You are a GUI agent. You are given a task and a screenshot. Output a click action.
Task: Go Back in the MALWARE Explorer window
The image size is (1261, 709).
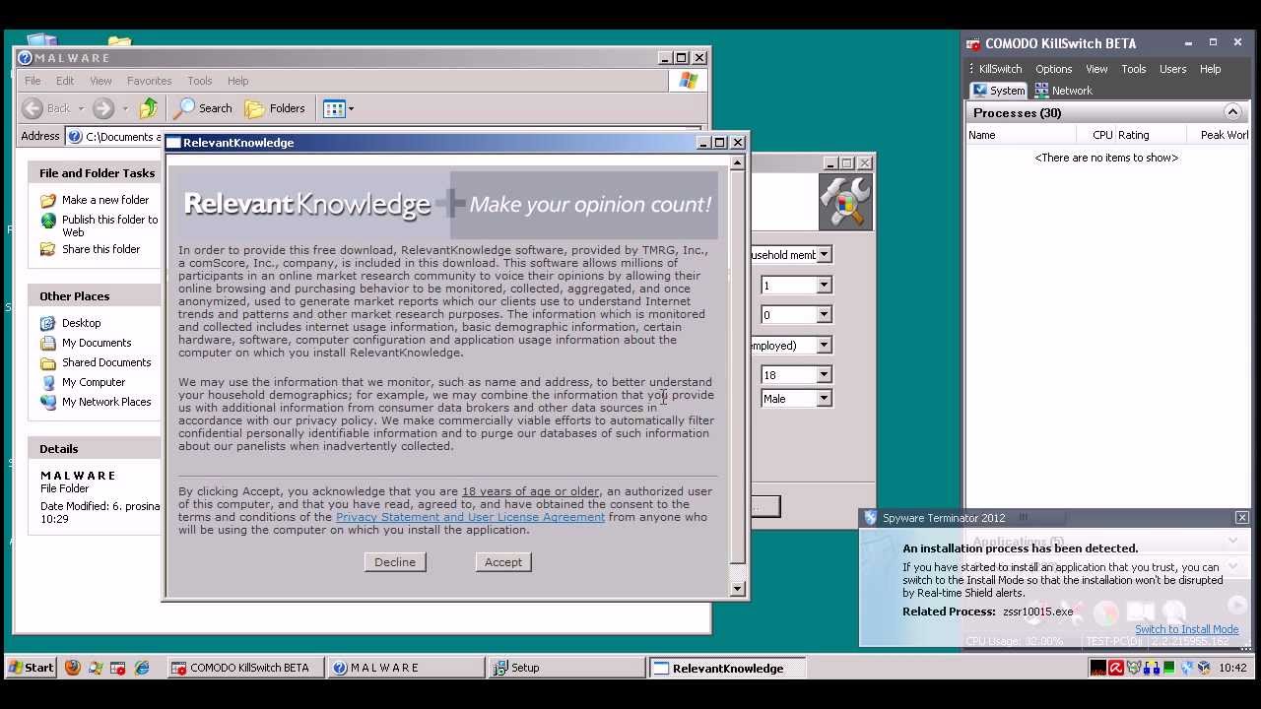tap(47, 108)
